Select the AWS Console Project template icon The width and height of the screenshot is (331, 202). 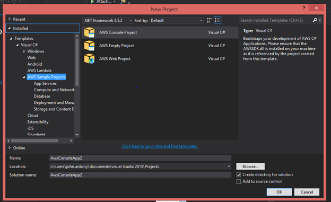click(89, 32)
